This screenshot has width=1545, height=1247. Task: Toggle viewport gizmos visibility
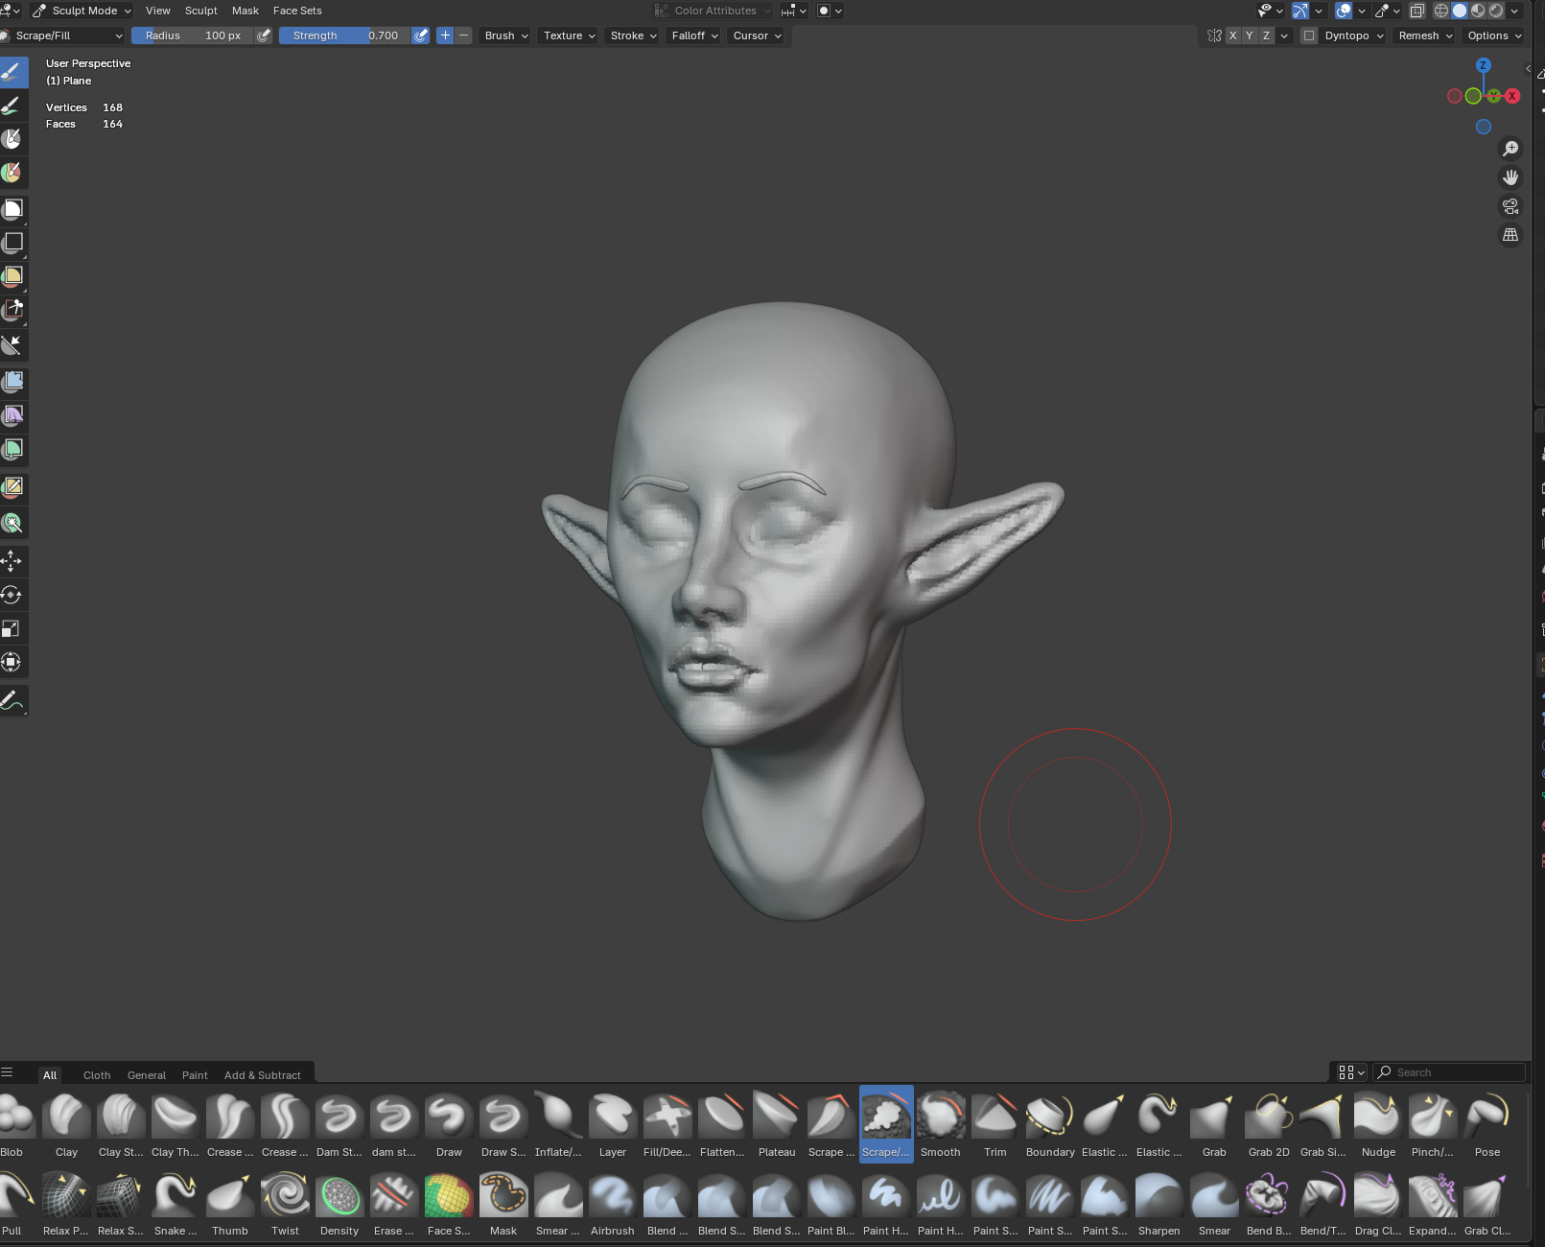1299,11
